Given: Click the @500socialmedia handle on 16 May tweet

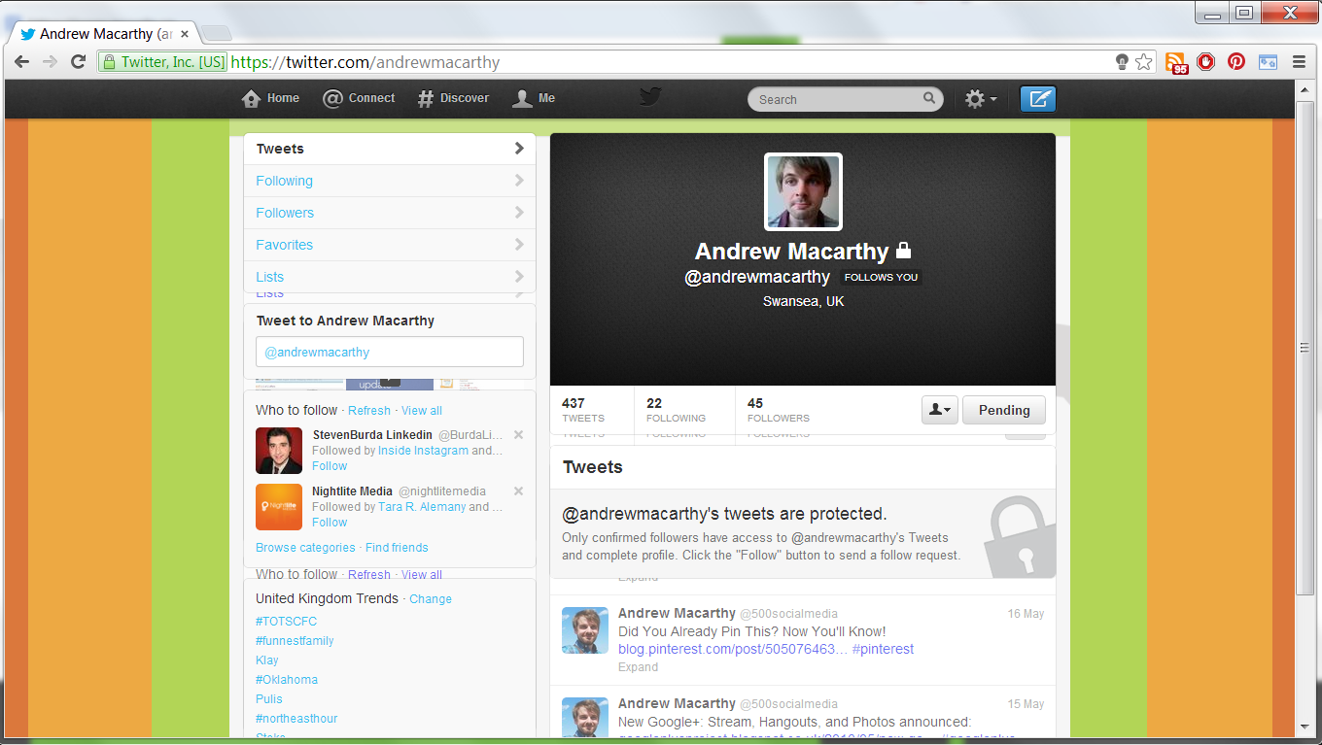Looking at the screenshot, I should 788,614.
